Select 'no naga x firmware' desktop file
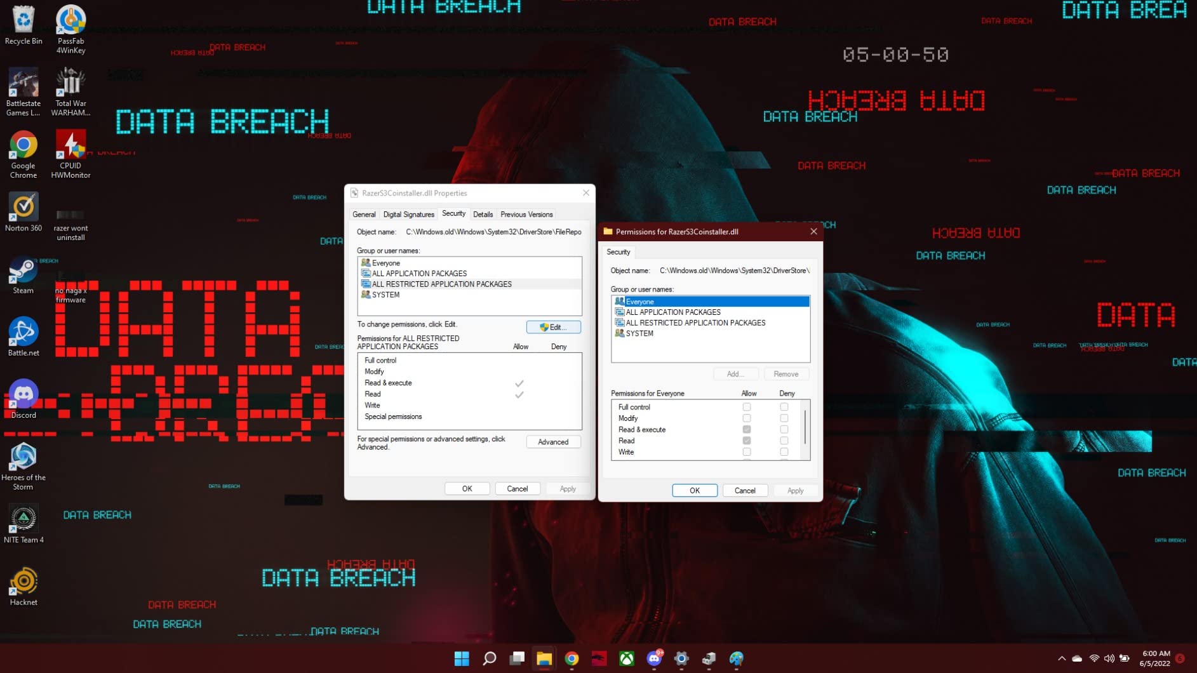The image size is (1197, 673). pos(70,287)
